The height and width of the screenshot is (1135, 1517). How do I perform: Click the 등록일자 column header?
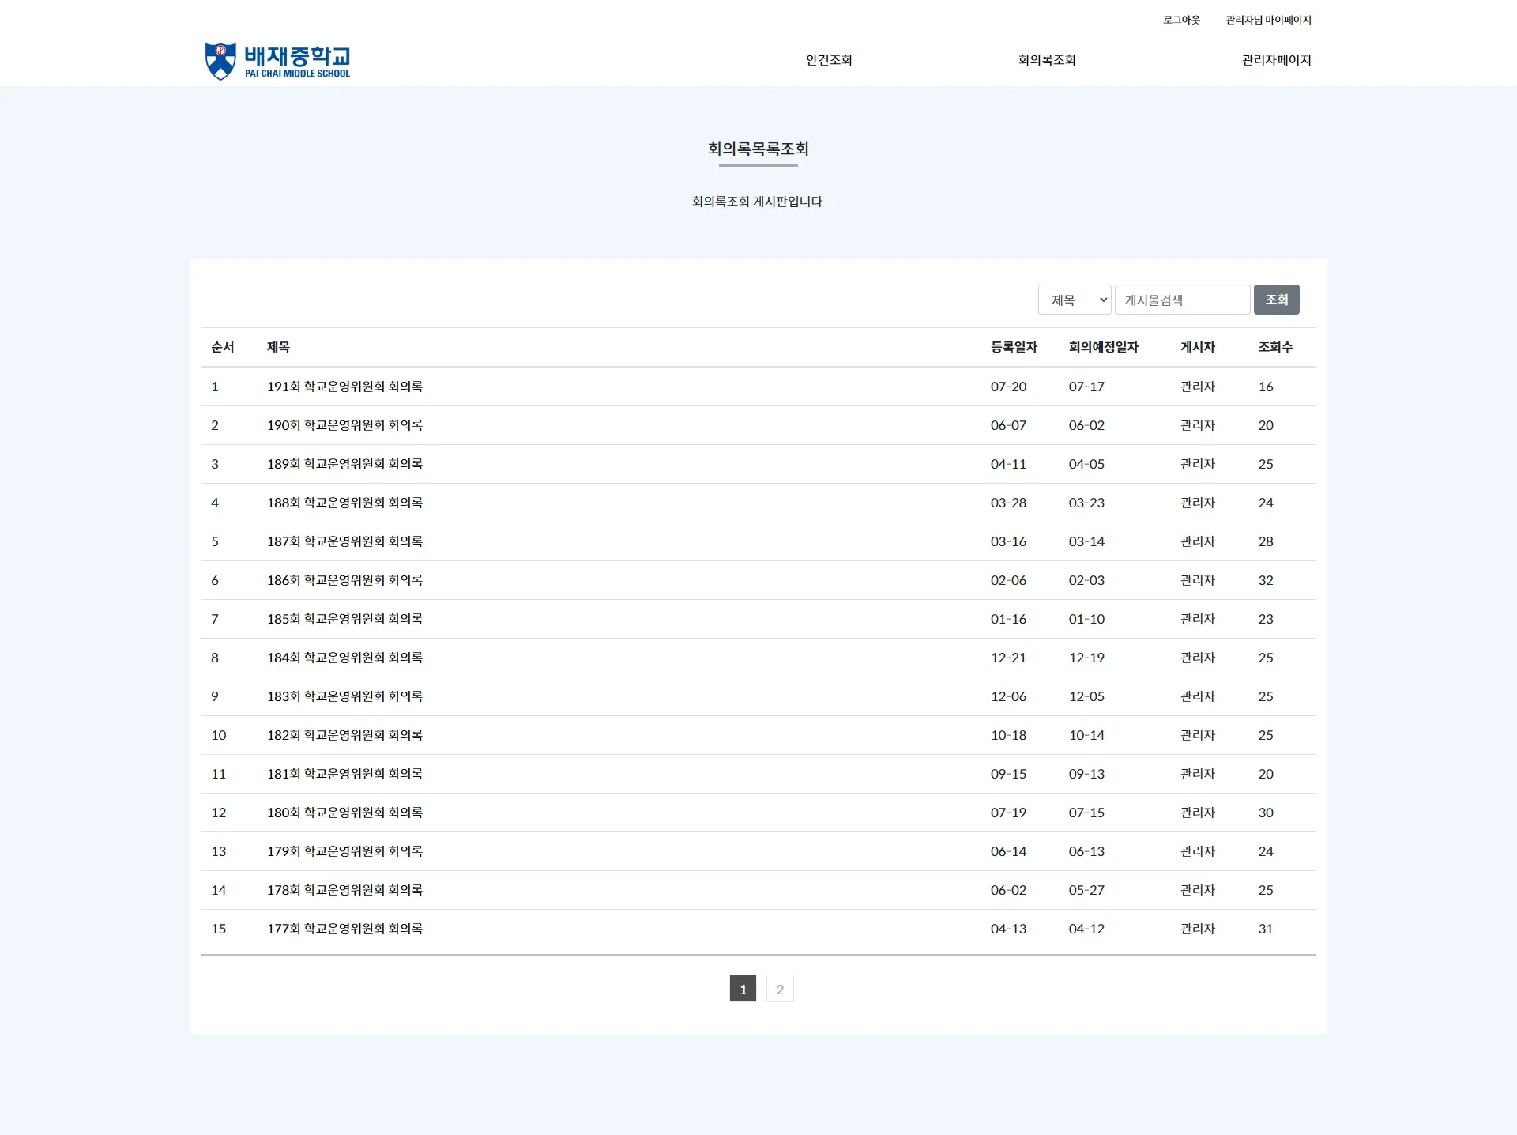pyautogui.click(x=1014, y=347)
